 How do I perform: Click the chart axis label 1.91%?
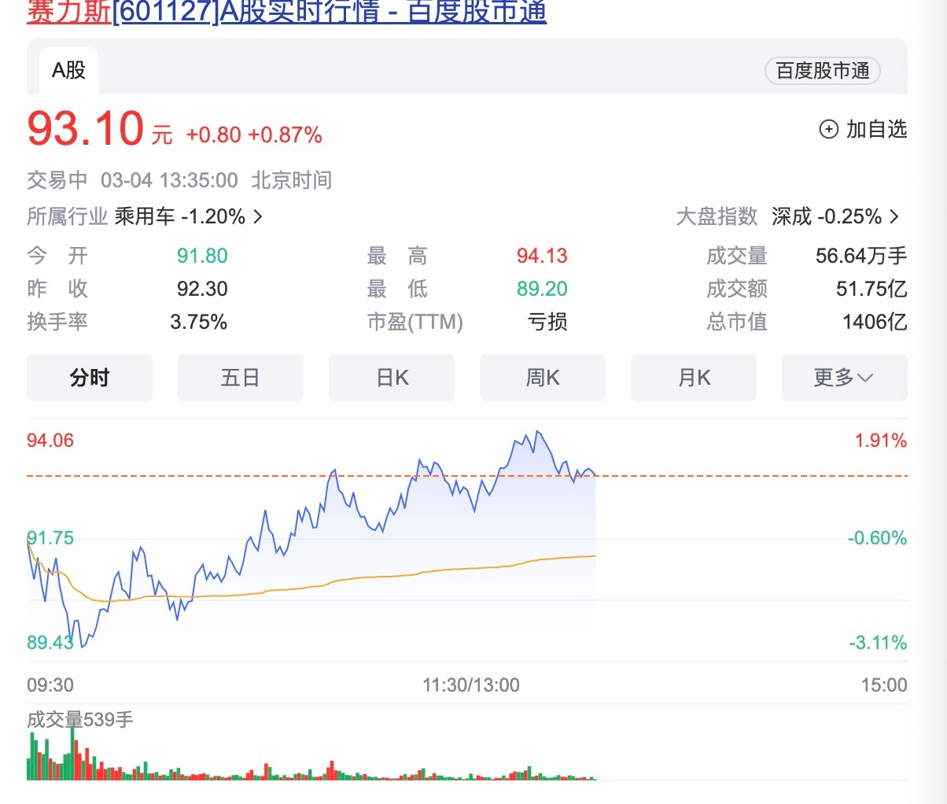click(881, 441)
